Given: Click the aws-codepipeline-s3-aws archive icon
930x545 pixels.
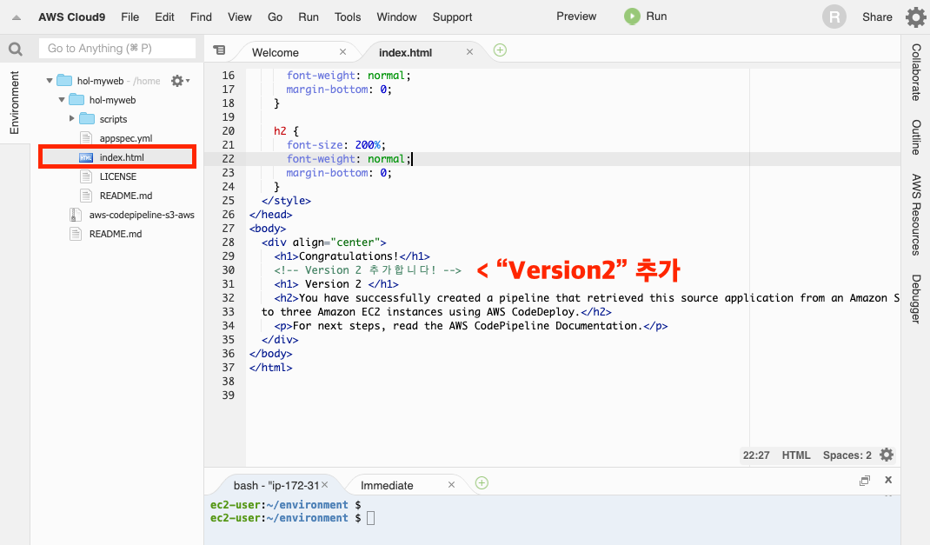Looking at the screenshot, I should (x=76, y=215).
